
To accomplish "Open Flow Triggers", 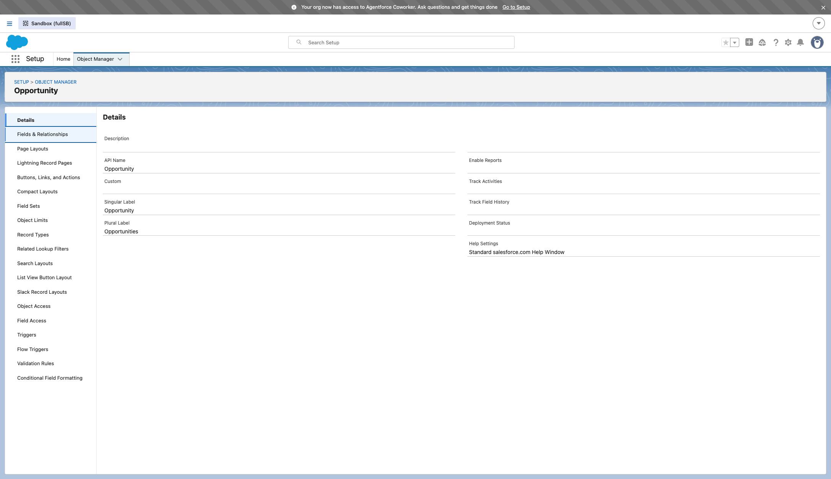I will [x=51, y=350].
